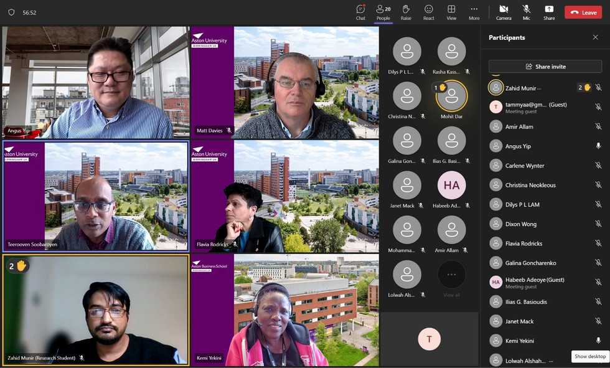Toggle the Camera on

(x=504, y=12)
